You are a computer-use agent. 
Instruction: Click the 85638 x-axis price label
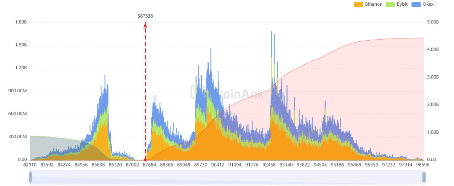99,165
